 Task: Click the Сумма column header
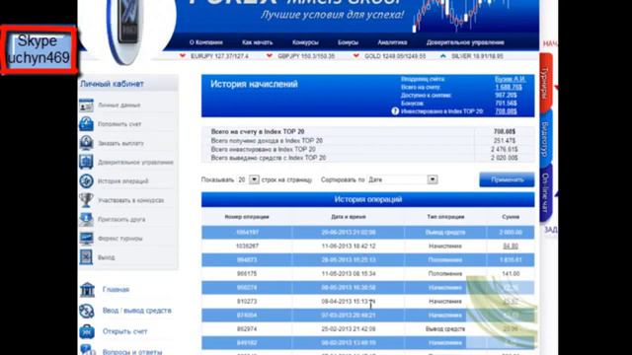(511, 217)
